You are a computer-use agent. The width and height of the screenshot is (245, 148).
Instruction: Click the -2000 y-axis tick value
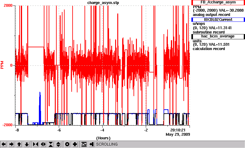[x=7, y=125]
